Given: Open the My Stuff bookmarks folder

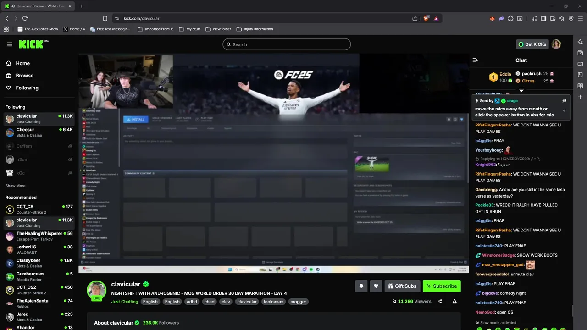Looking at the screenshot, I should tap(189, 29).
